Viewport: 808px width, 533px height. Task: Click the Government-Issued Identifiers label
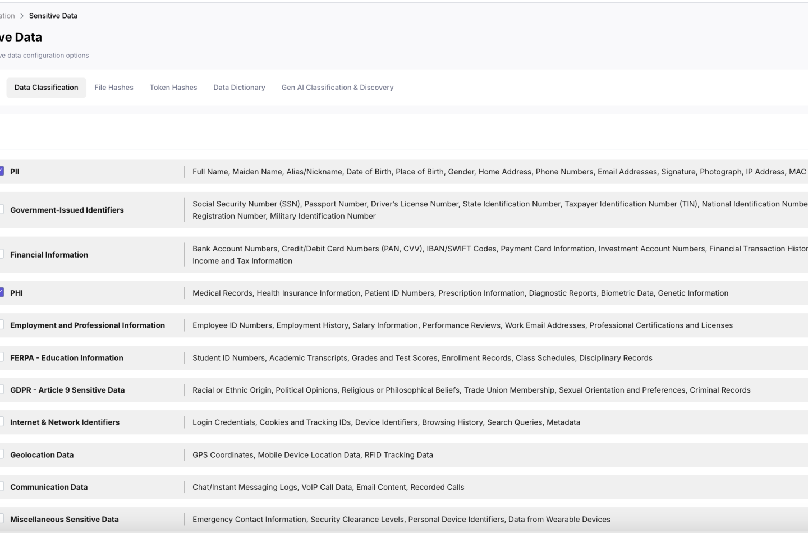point(67,210)
